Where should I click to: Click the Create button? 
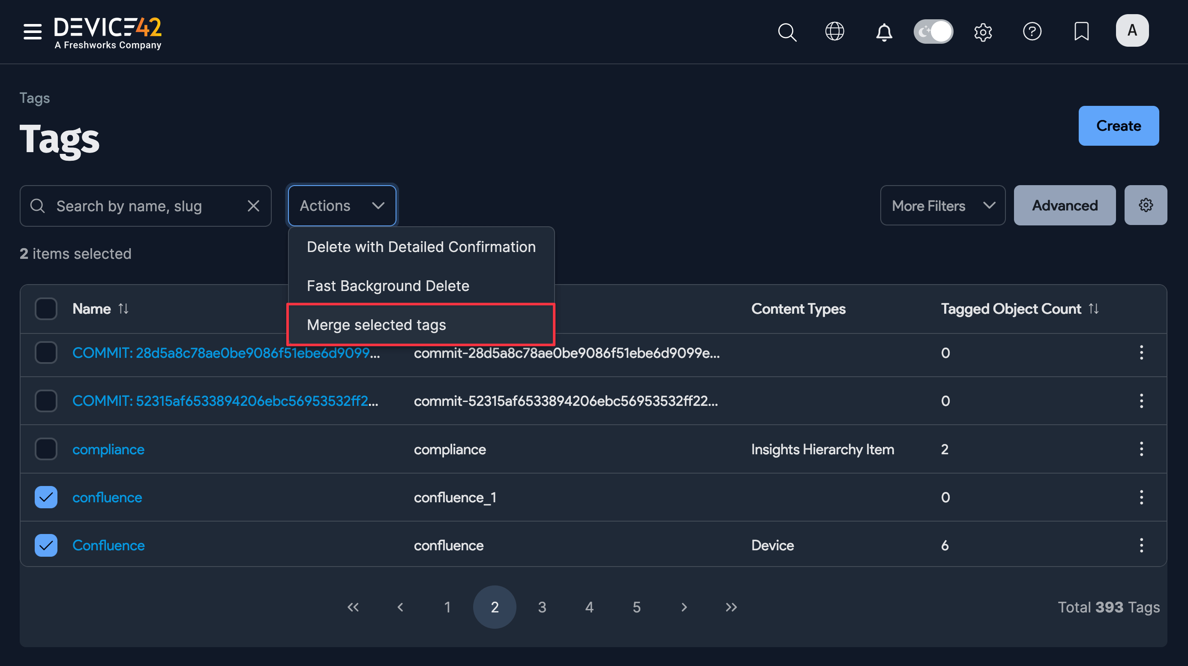1118,126
